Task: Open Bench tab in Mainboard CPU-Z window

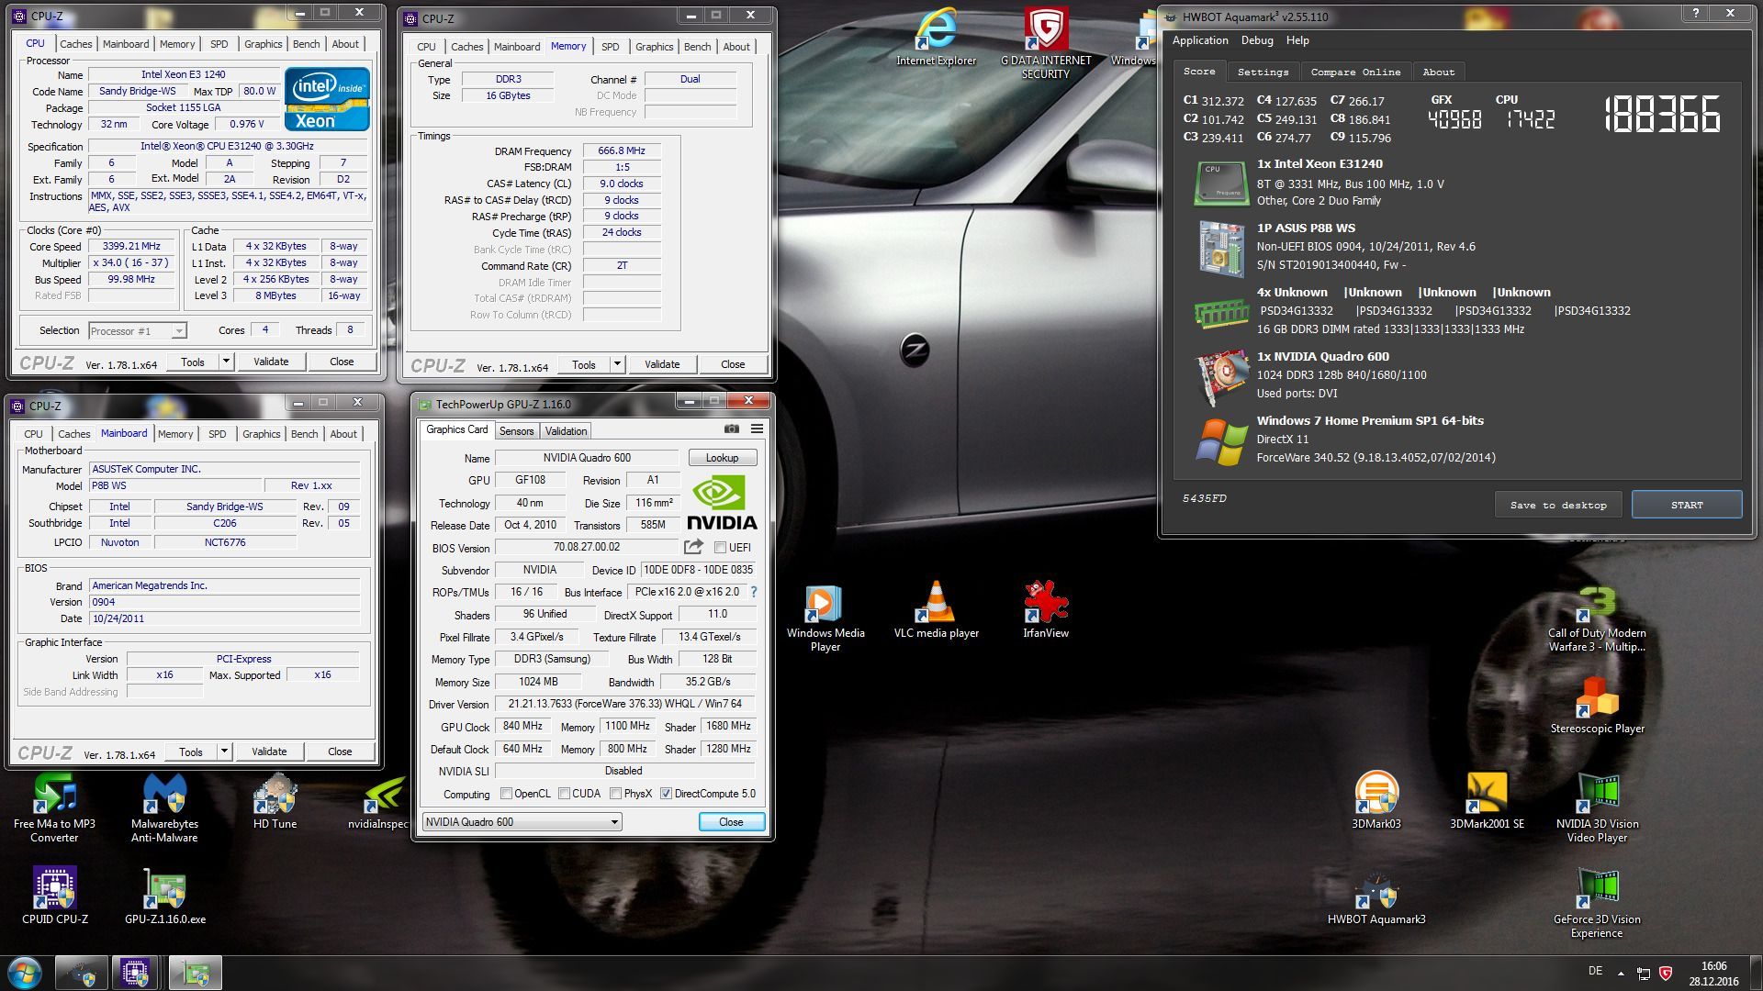Action: click(304, 434)
